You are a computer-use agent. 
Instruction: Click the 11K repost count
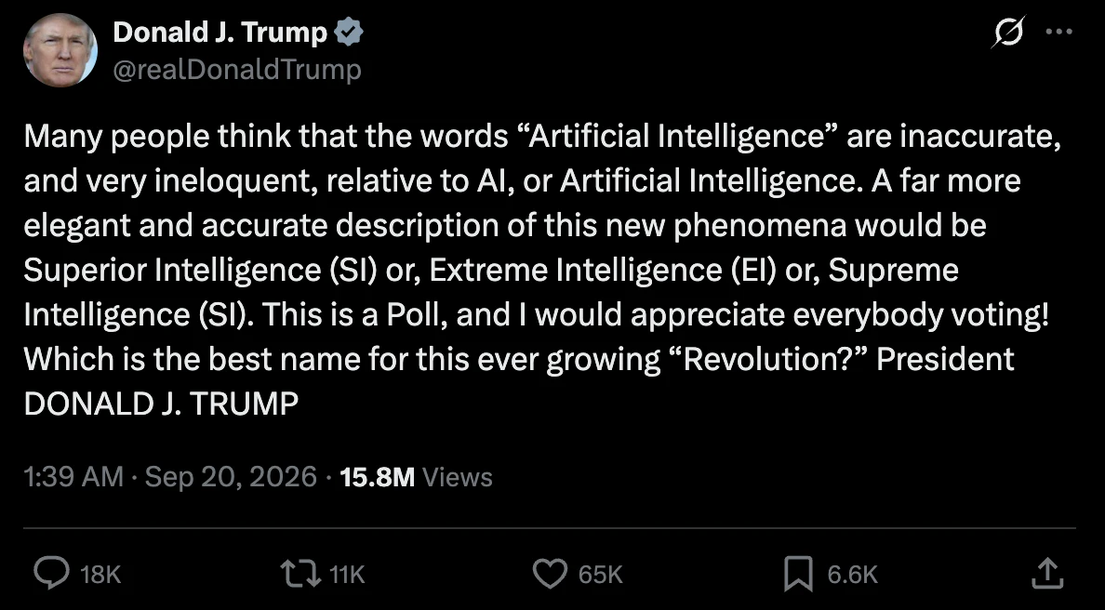pyautogui.click(x=347, y=575)
